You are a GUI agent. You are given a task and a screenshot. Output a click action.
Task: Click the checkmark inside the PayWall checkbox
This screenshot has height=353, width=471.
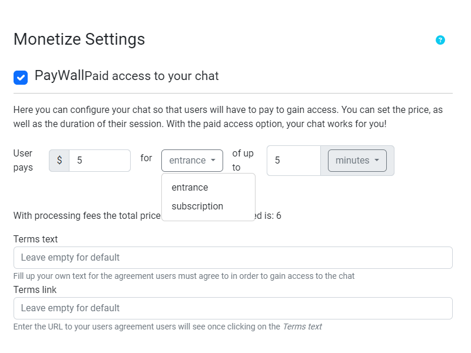pos(20,76)
